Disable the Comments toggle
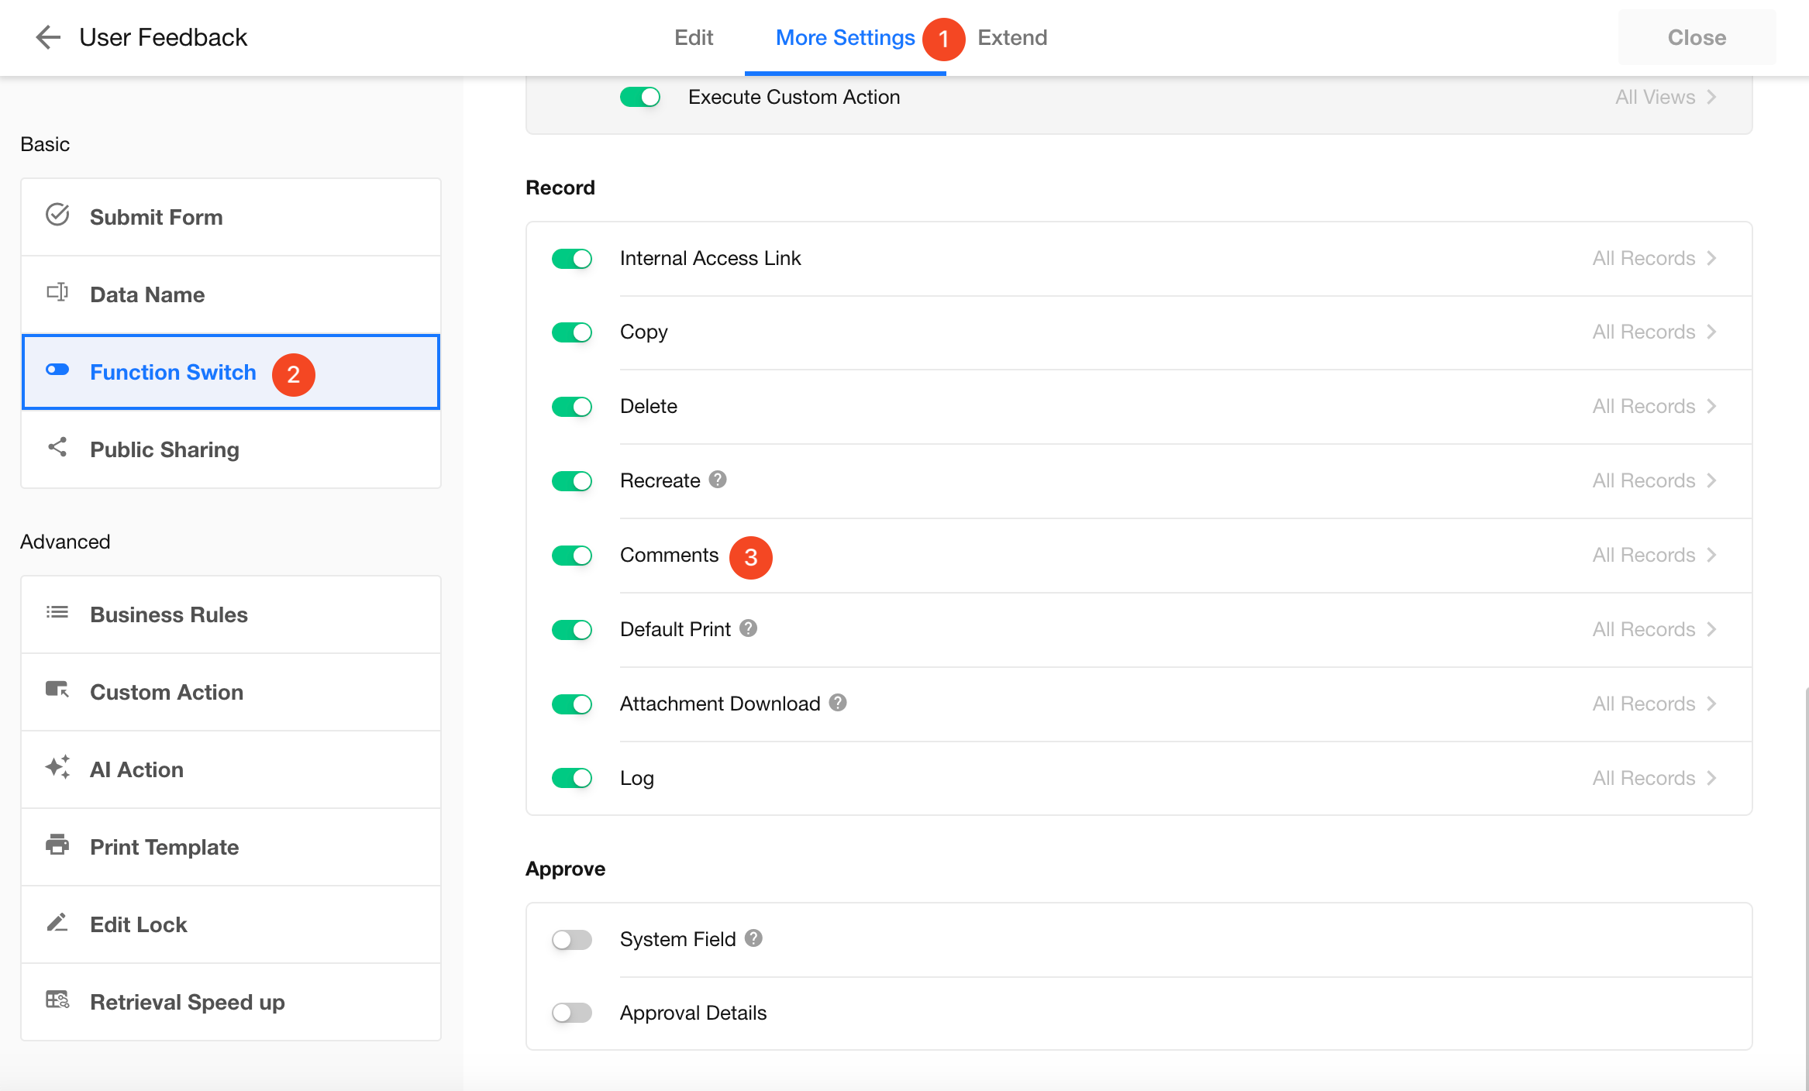Viewport: 1809px width, 1091px height. pos(572,556)
